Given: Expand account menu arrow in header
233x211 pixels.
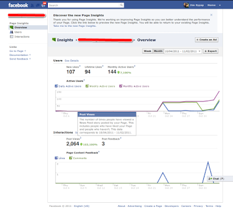Looking at the screenshot, I should (x=220, y=5).
